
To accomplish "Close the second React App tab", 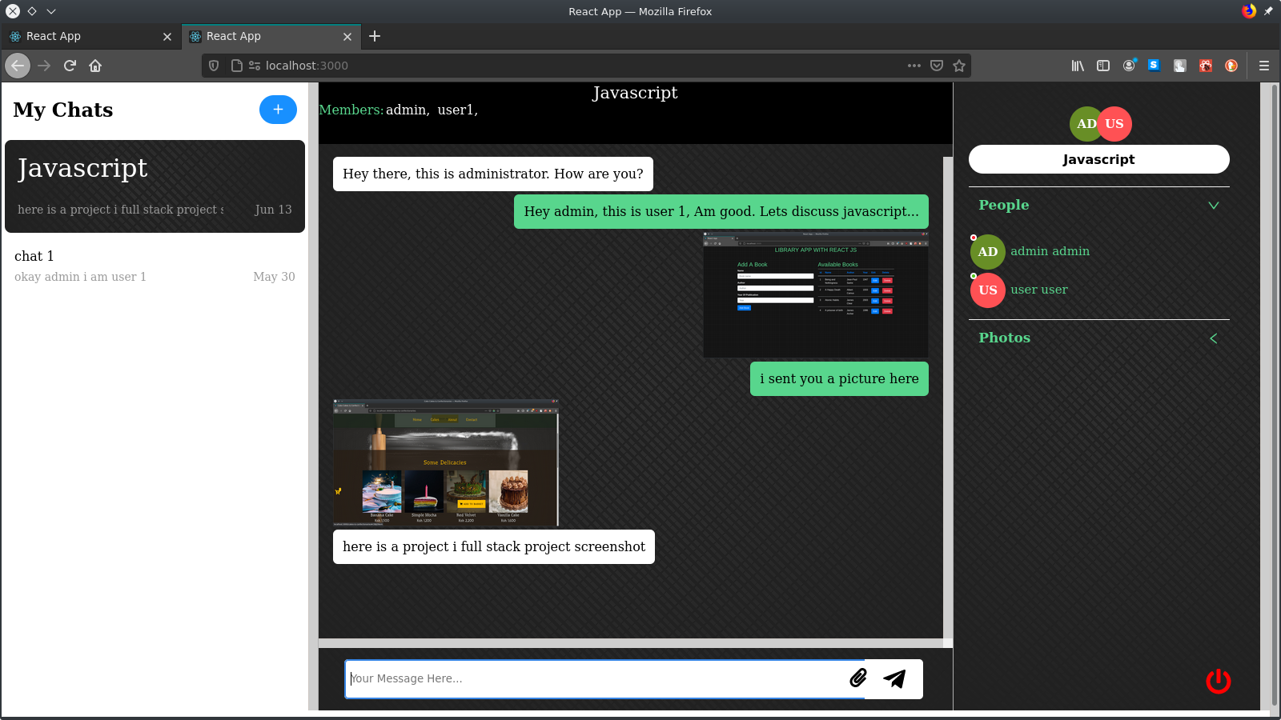I will click(347, 37).
